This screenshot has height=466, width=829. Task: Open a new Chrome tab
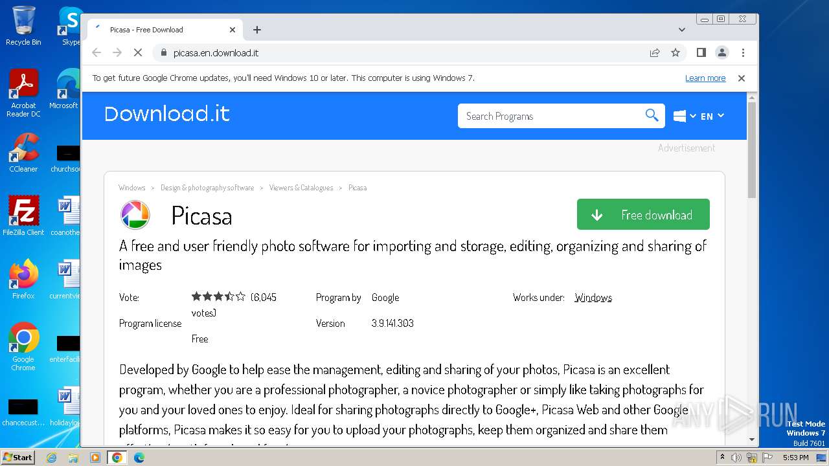pos(257,30)
